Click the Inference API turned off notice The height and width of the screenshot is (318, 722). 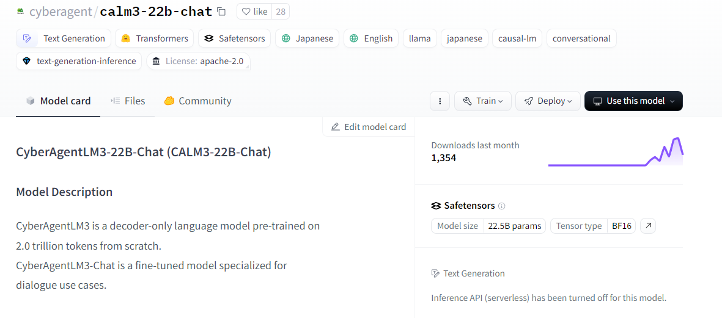pos(549,298)
